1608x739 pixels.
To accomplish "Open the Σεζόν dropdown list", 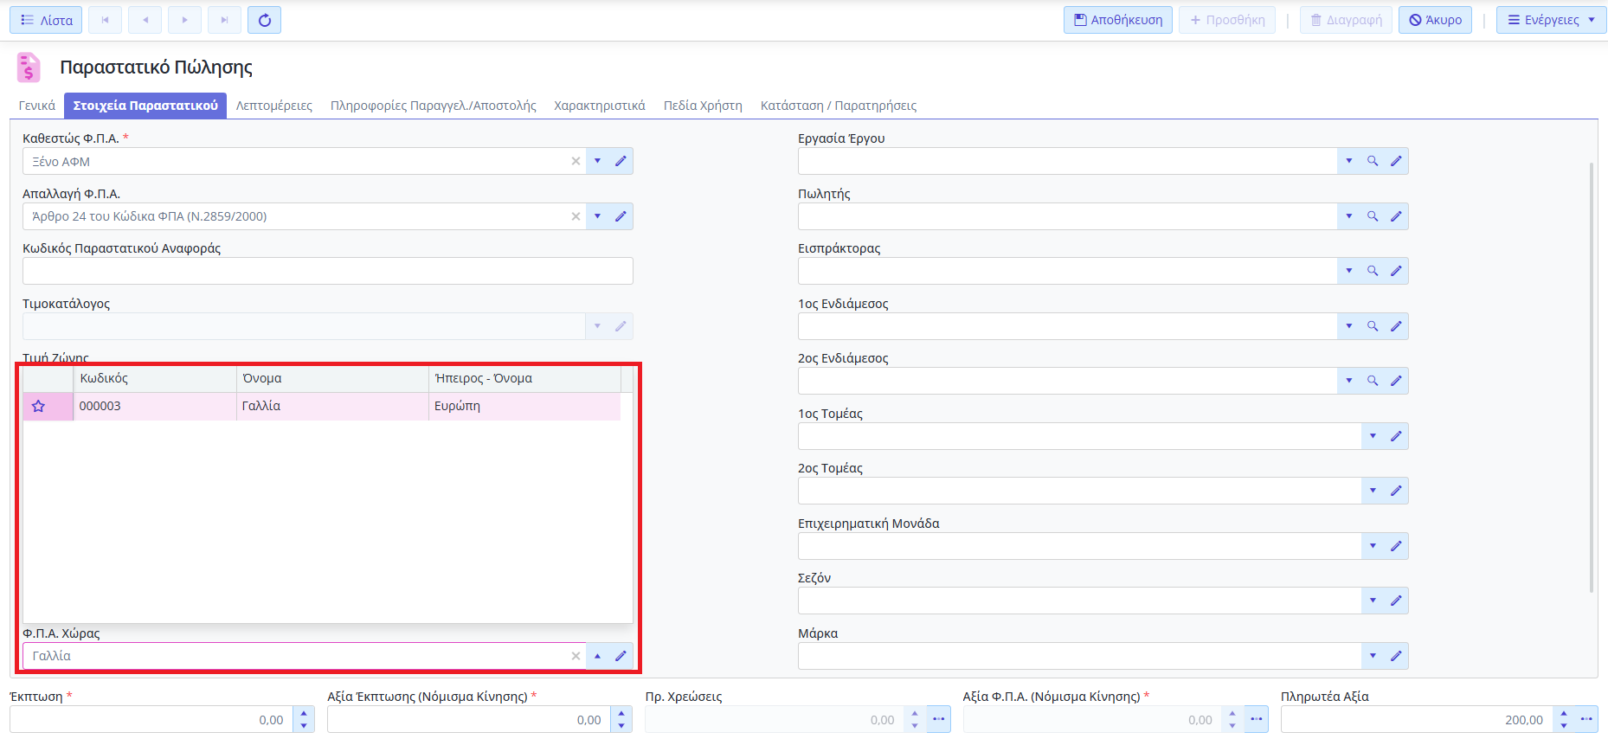I will (1373, 601).
